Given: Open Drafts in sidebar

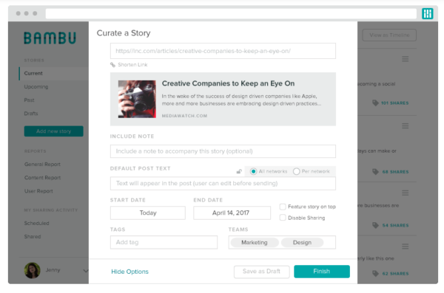Looking at the screenshot, I should [x=31, y=114].
